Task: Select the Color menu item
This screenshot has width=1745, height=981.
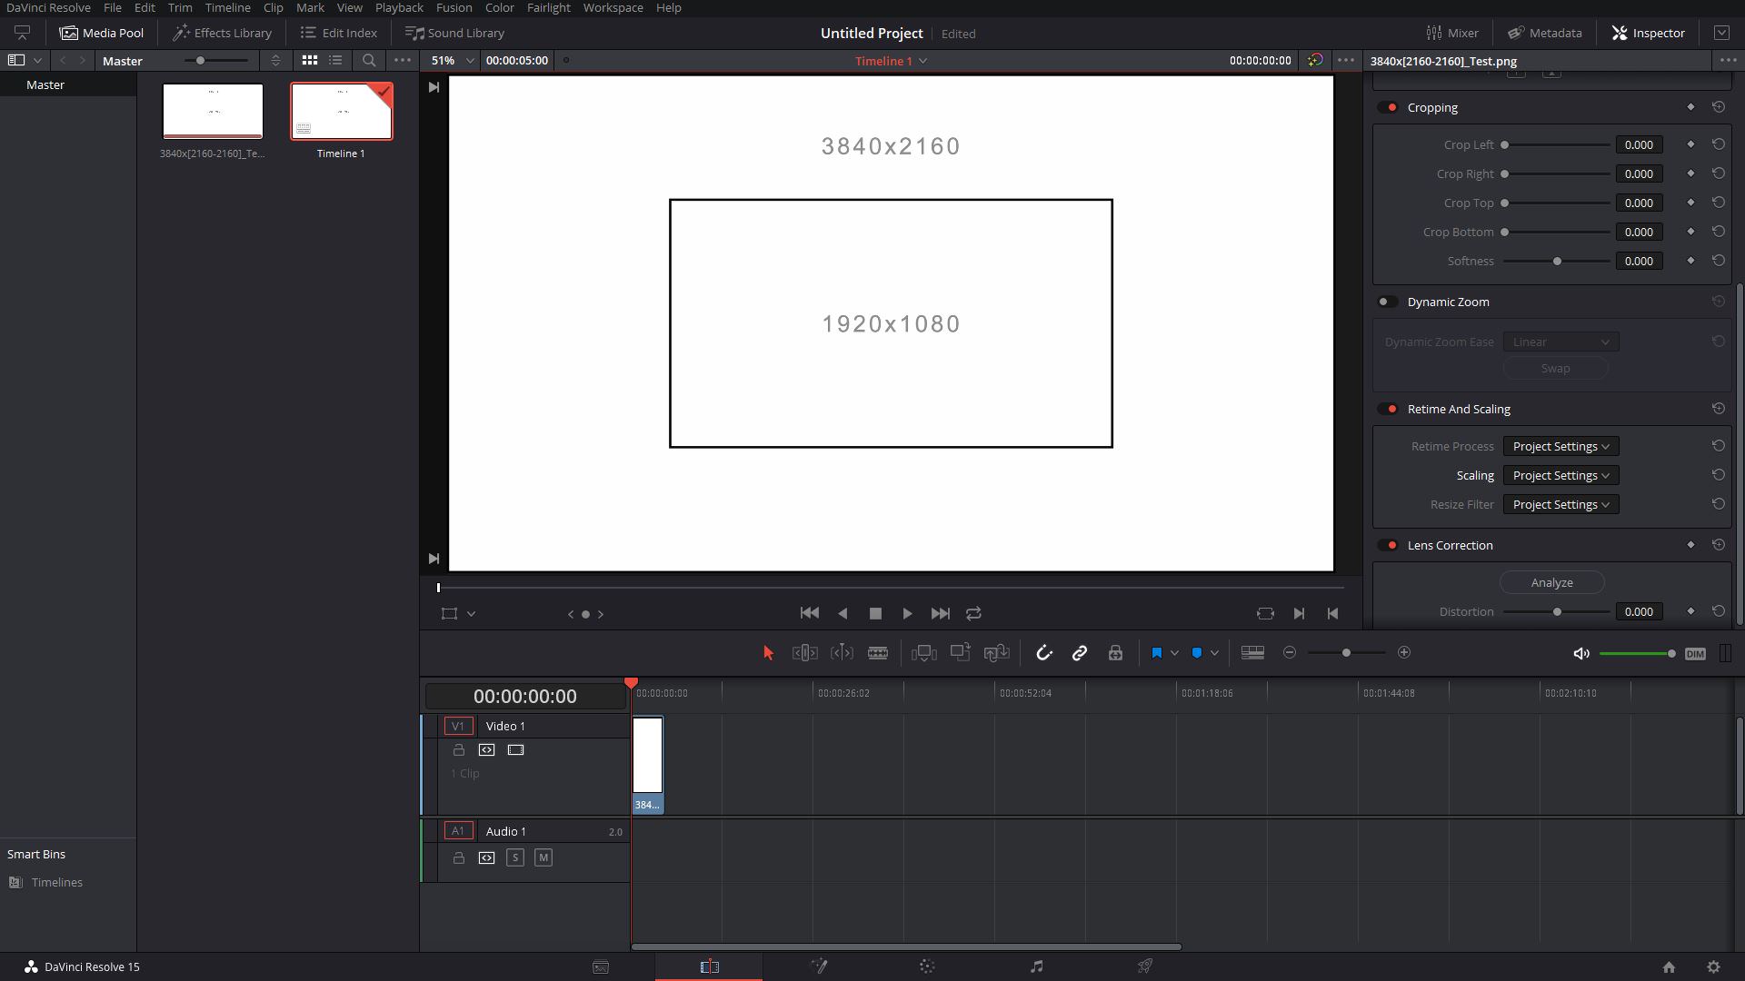Action: pos(499,7)
